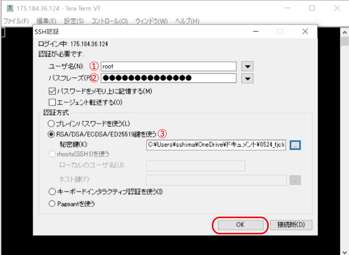Browse for 秘密鍵 private key file
Viewport: 349px width, 255px height.
pyautogui.click(x=295, y=145)
